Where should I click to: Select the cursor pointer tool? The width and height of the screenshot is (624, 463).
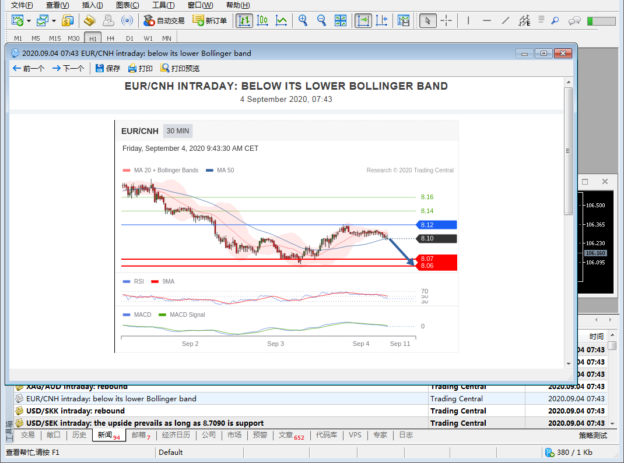coord(428,20)
